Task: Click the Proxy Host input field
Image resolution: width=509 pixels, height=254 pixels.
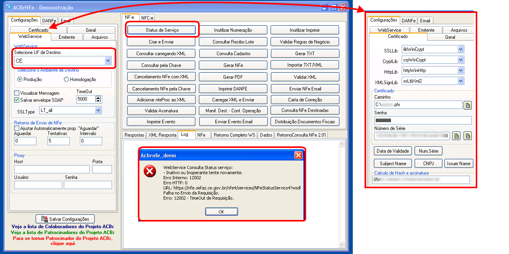Action: (x=52, y=169)
